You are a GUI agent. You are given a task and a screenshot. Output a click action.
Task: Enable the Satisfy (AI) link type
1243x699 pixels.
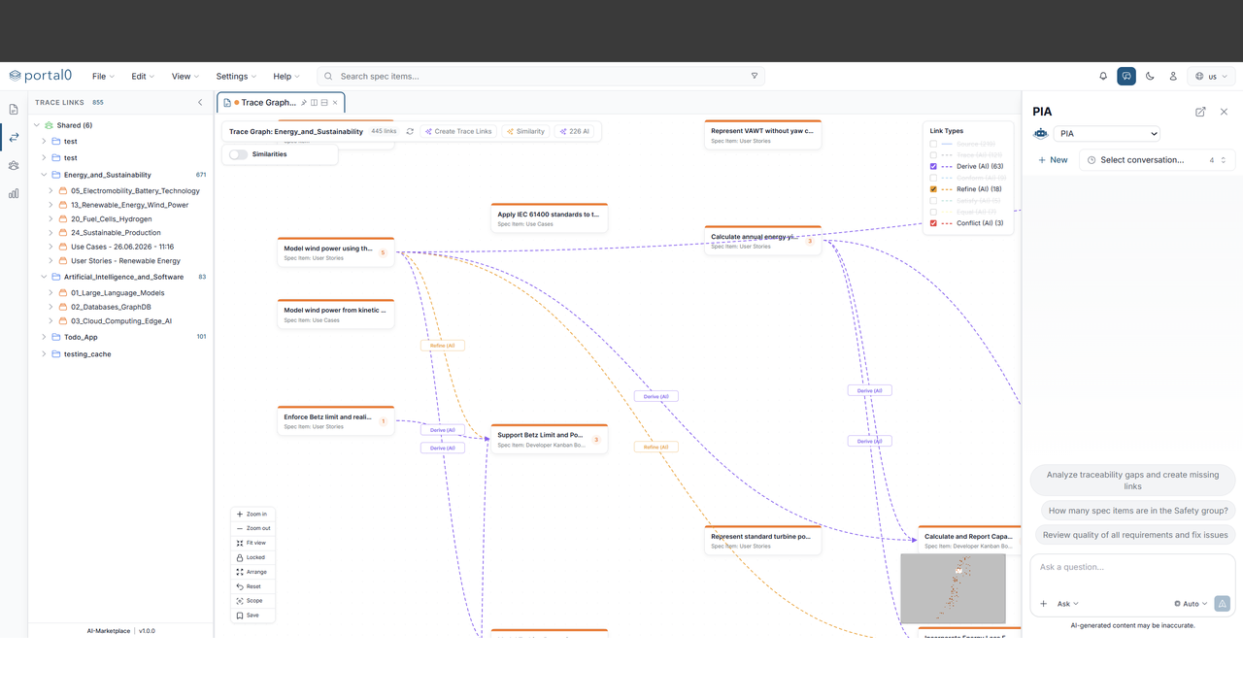click(933, 201)
